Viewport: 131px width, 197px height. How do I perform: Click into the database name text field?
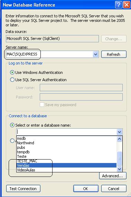pos(66,132)
